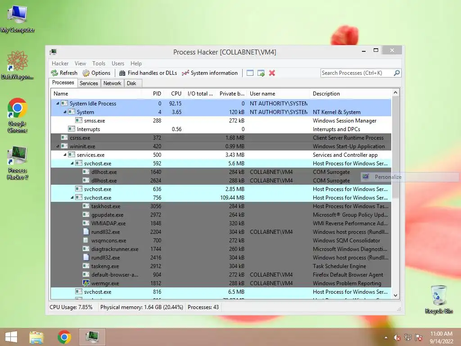Collapse the services.exe tree node
This screenshot has height=346, width=461.
(65, 155)
